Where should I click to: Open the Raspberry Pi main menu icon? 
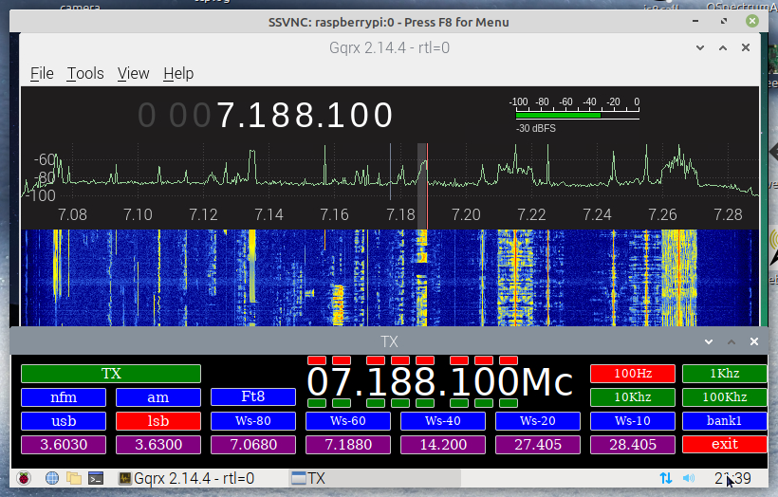(24, 478)
